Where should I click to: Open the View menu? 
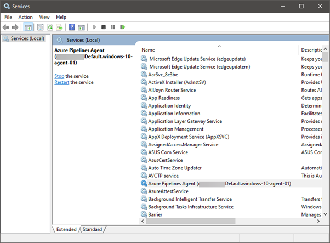pos(44,17)
